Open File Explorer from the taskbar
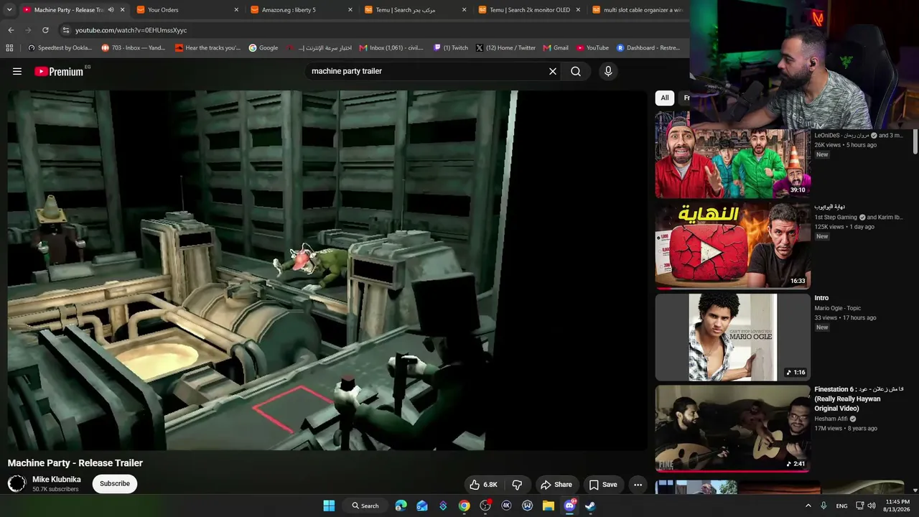Viewport: 919px width, 517px height. coord(549,506)
